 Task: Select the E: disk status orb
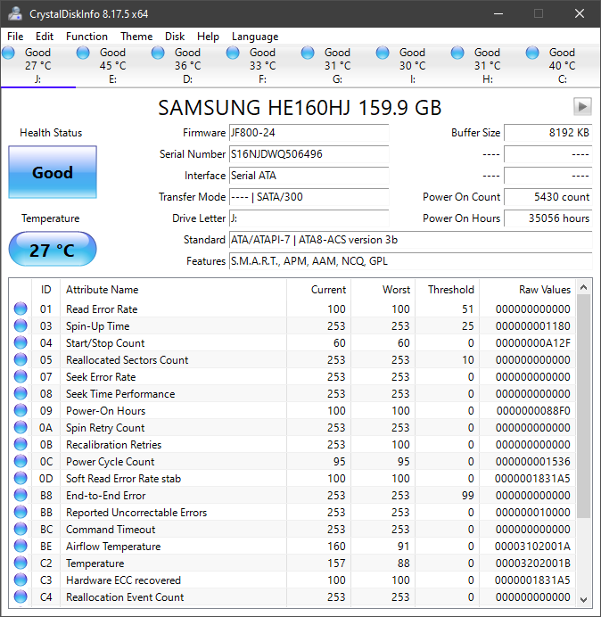tap(83, 53)
